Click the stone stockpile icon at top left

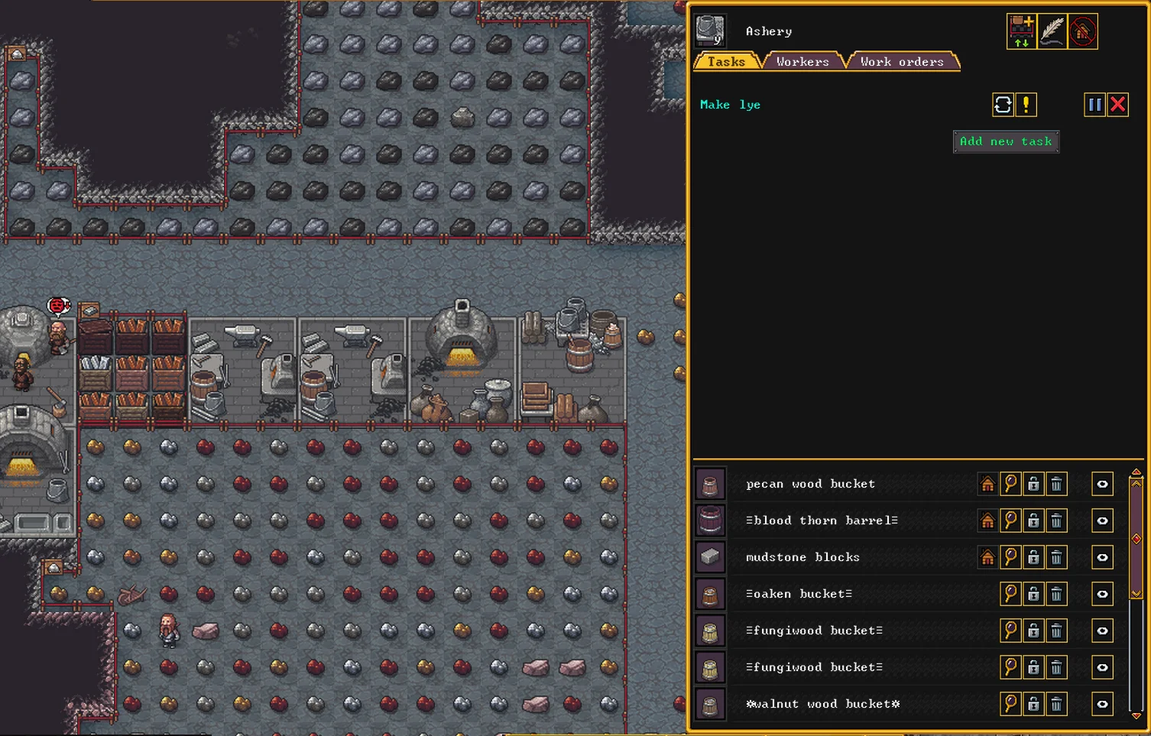(x=17, y=53)
